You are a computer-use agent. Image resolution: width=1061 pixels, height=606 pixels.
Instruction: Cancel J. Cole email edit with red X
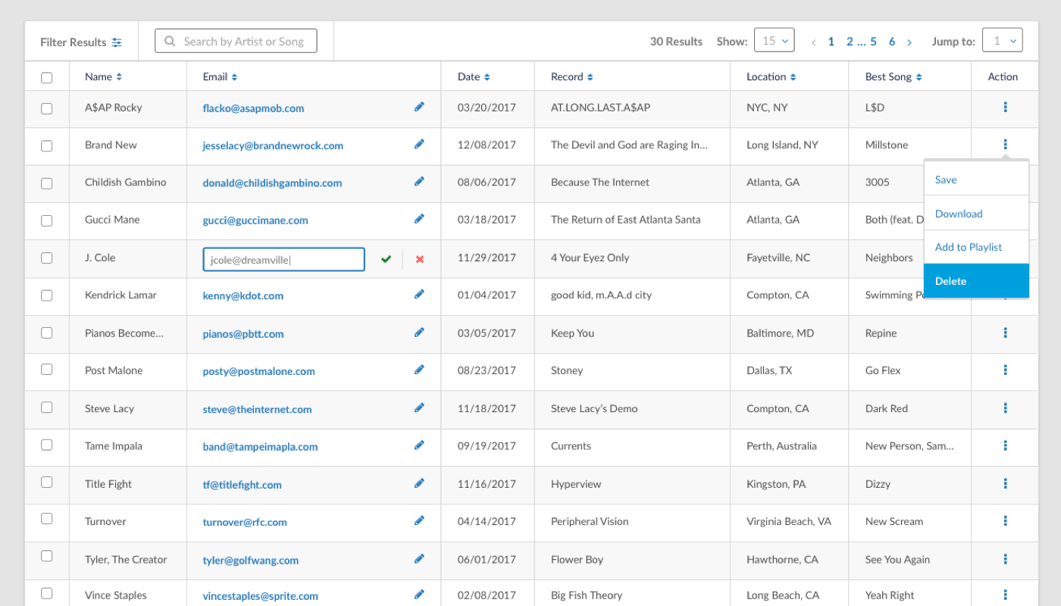[x=420, y=259]
